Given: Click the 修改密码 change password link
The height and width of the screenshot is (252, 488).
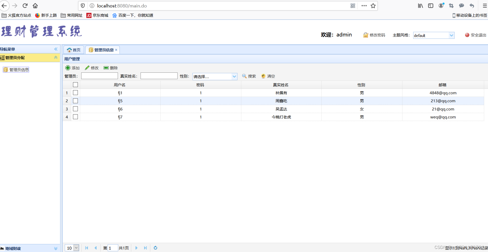Looking at the screenshot, I should click(x=374, y=35).
